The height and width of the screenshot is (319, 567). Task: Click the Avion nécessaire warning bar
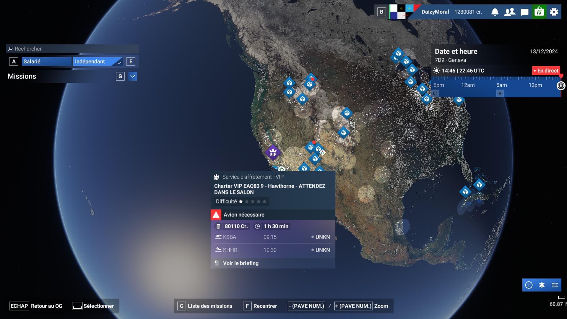coord(273,215)
